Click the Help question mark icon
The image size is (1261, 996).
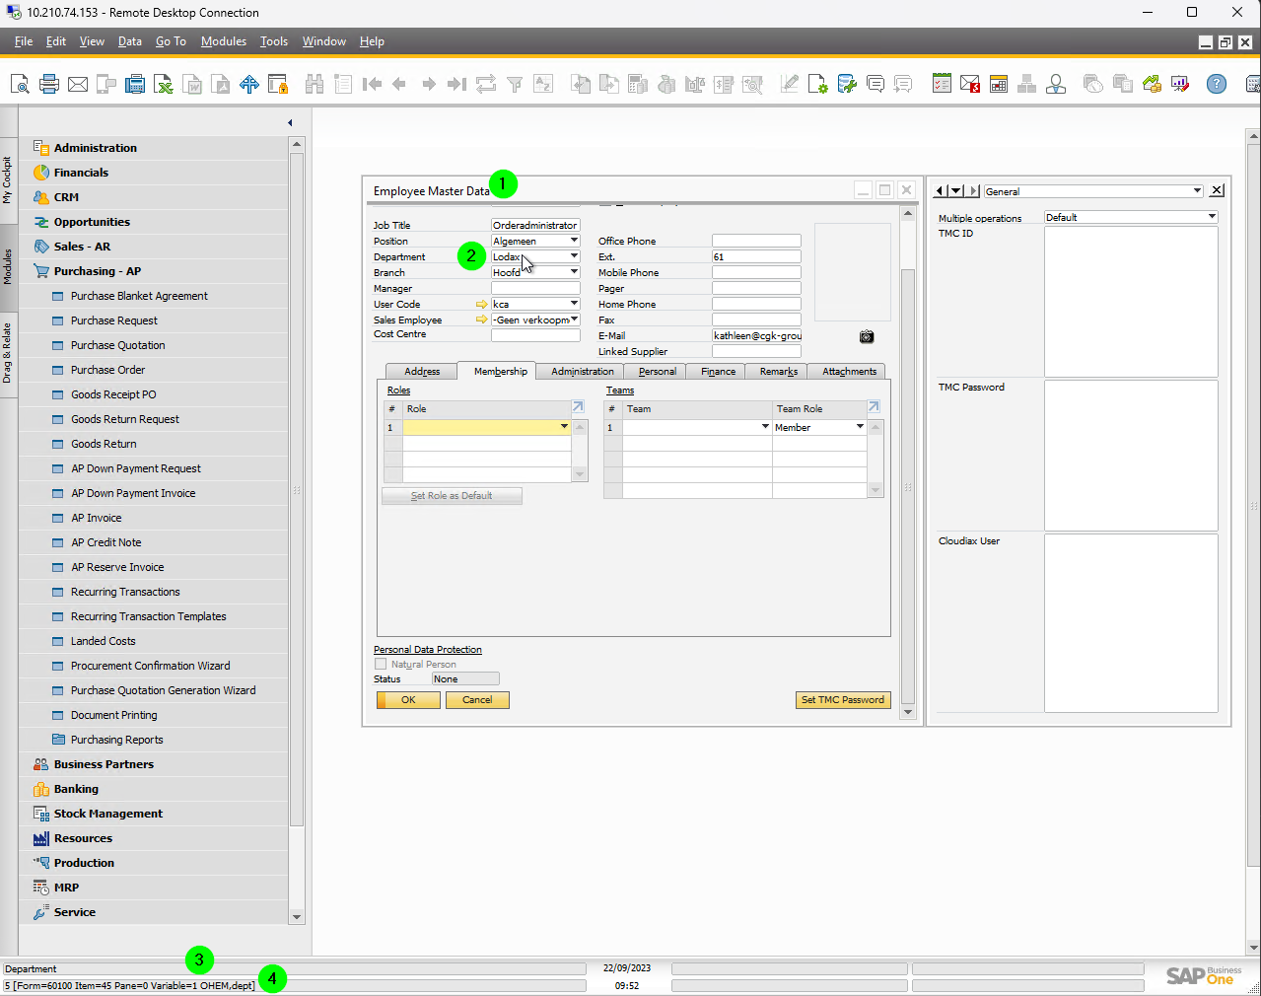pyautogui.click(x=1217, y=84)
